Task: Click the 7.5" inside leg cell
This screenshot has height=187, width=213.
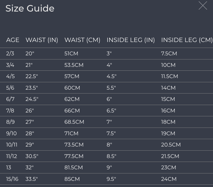Action: tap(111, 133)
